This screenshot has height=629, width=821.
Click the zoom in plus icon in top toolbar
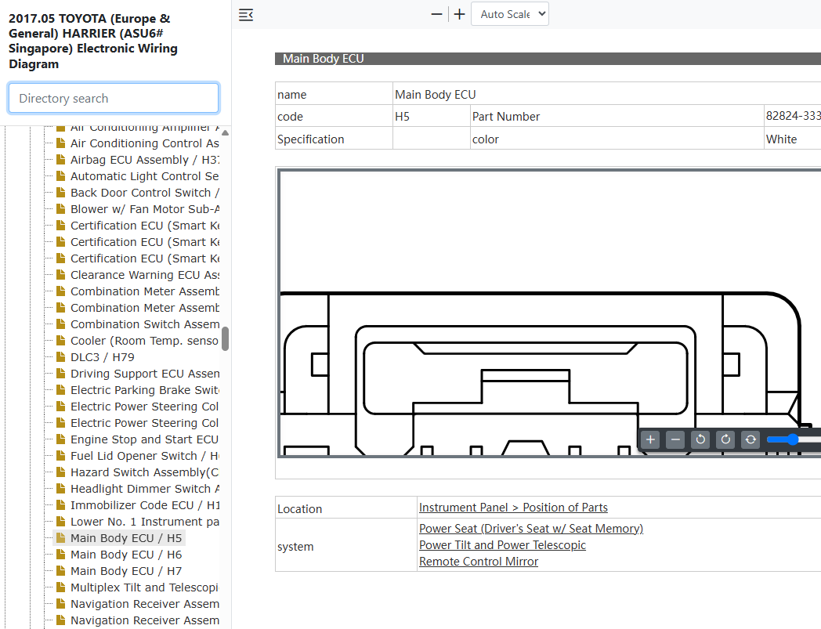click(x=459, y=14)
